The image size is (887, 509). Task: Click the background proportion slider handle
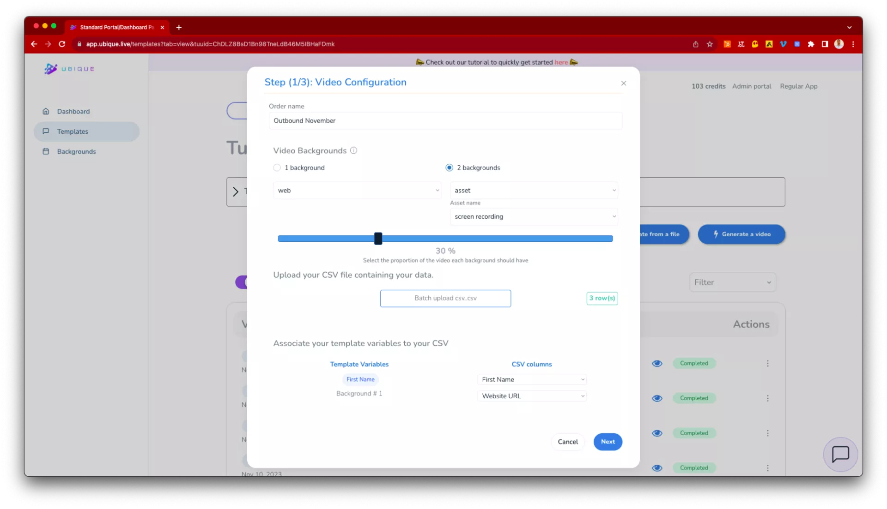click(x=378, y=239)
